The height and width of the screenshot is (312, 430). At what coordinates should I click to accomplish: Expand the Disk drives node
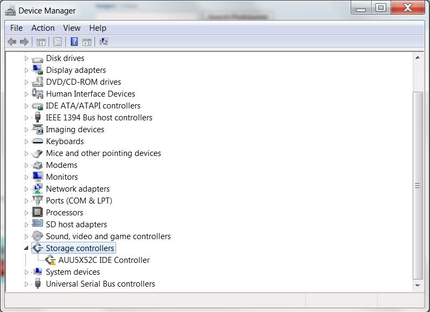(x=26, y=58)
